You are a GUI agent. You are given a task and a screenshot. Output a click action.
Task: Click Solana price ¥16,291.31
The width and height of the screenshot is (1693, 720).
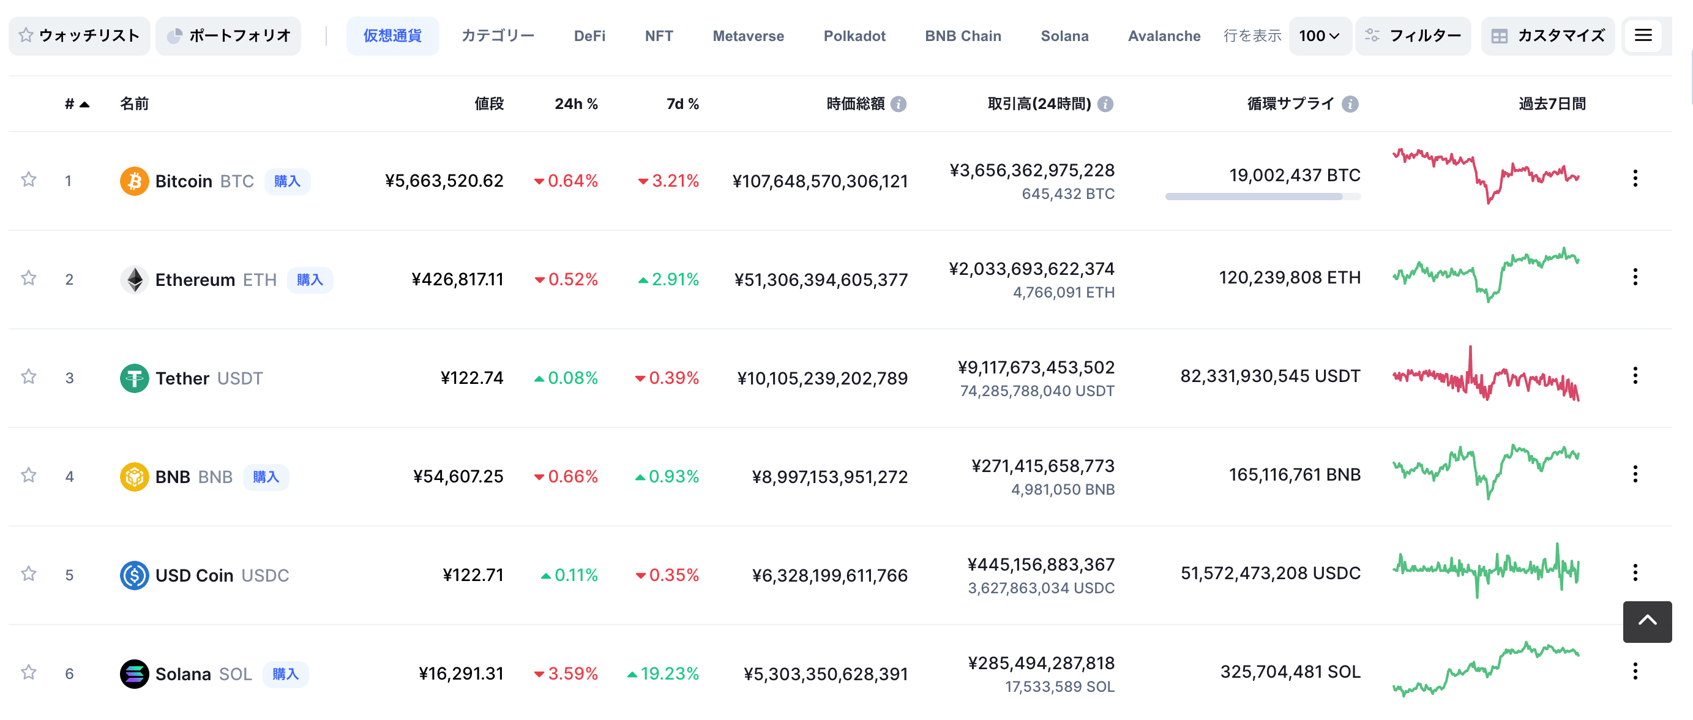point(461,674)
